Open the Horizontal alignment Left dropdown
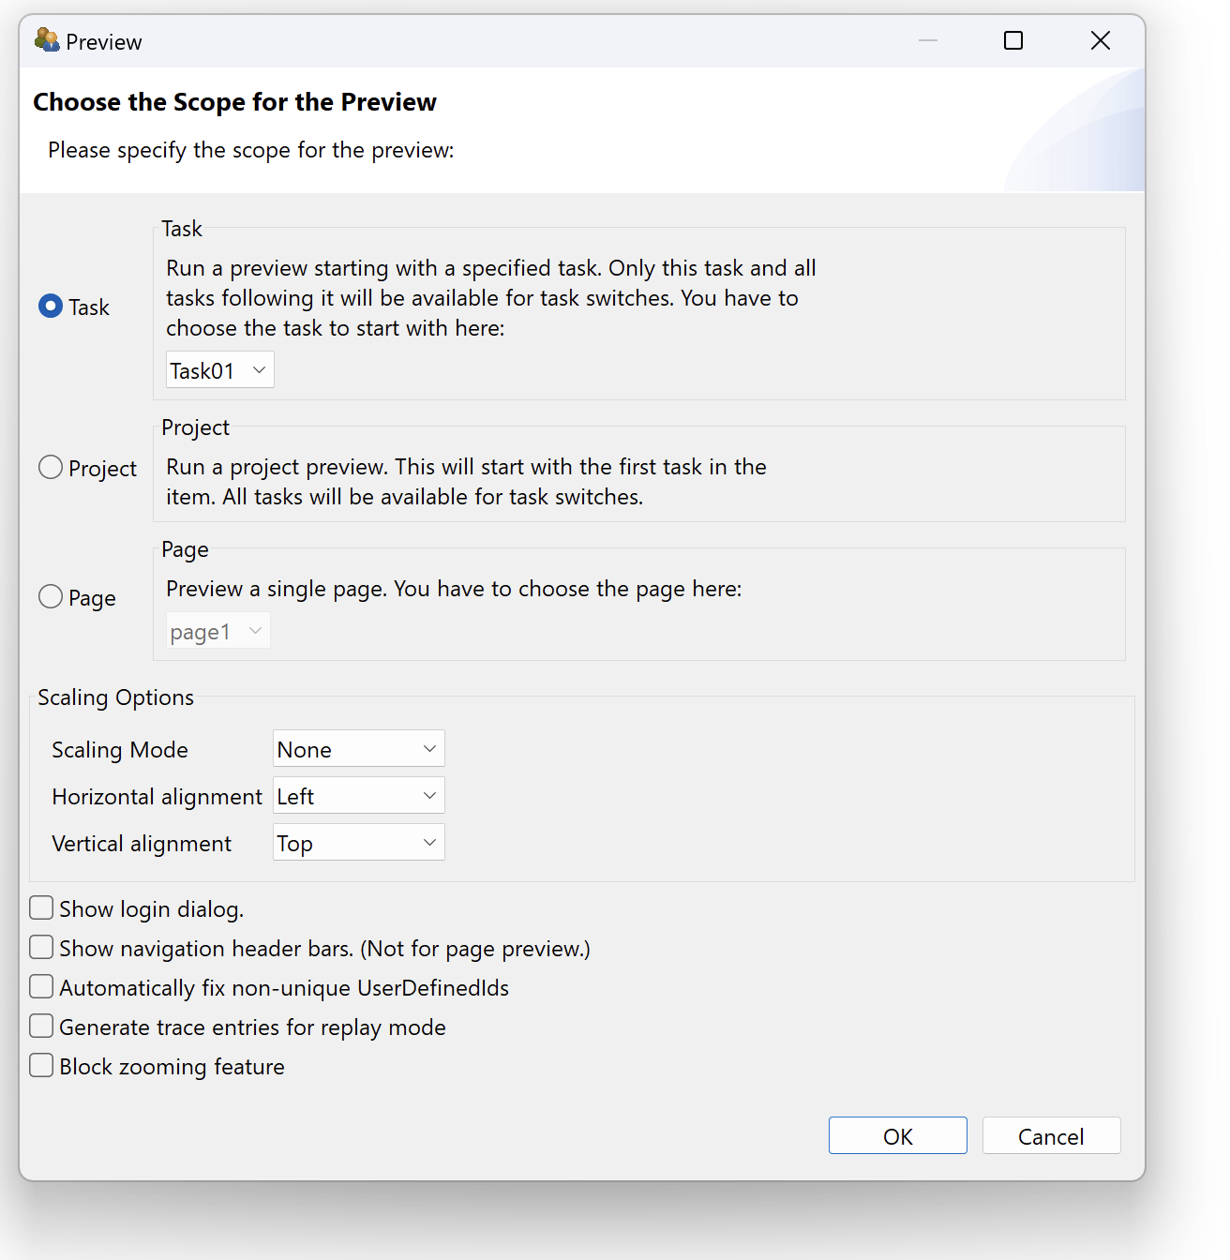The width and height of the screenshot is (1230, 1260). (x=359, y=796)
